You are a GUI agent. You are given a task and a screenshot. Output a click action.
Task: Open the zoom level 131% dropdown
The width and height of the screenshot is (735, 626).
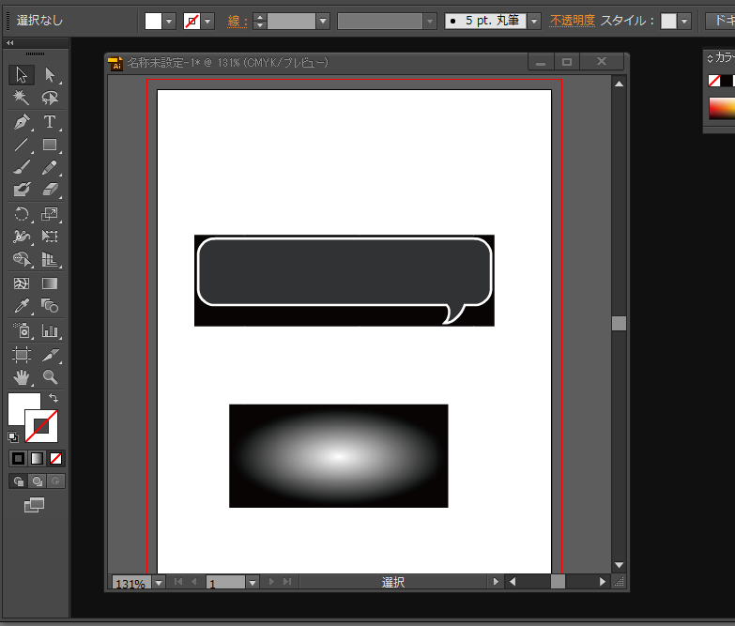[x=159, y=583]
